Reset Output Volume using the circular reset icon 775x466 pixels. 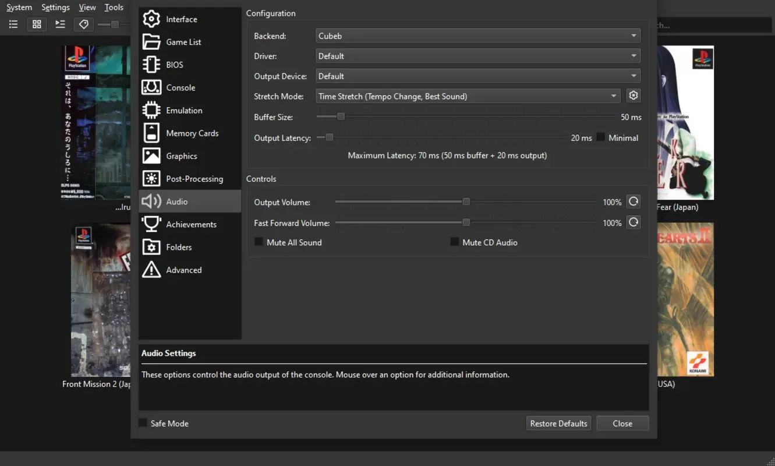[634, 202]
